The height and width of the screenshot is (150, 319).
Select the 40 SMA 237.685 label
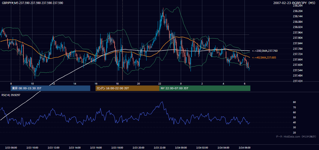point(264,57)
